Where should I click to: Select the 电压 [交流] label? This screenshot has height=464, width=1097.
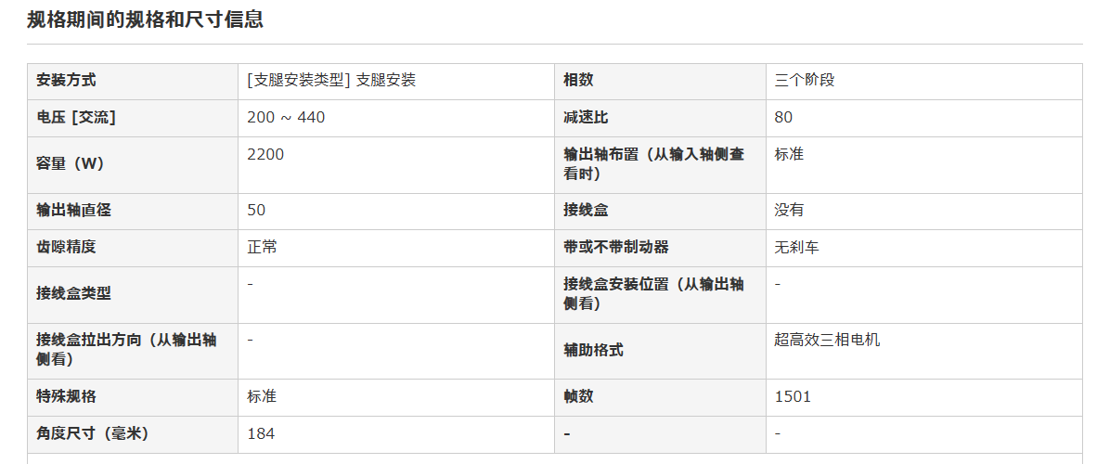point(76,118)
